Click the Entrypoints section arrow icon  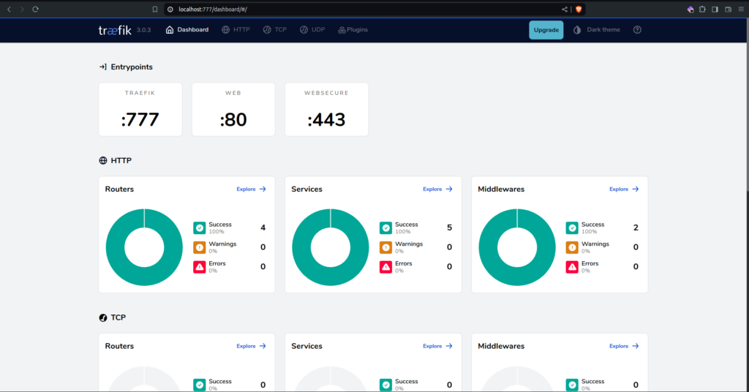pyautogui.click(x=102, y=67)
